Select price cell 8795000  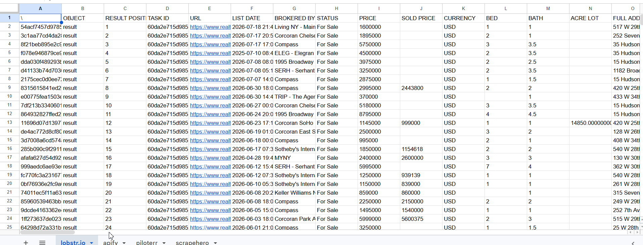click(x=379, y=114)
